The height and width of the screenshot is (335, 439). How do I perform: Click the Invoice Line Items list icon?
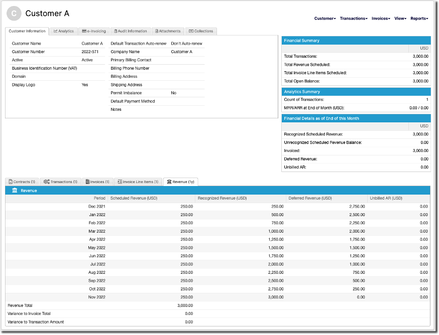pyautogui.click(x=120, y=182)
